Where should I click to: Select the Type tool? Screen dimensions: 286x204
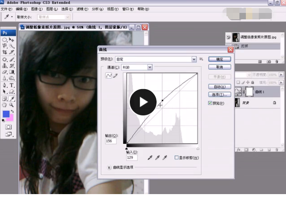12,85
